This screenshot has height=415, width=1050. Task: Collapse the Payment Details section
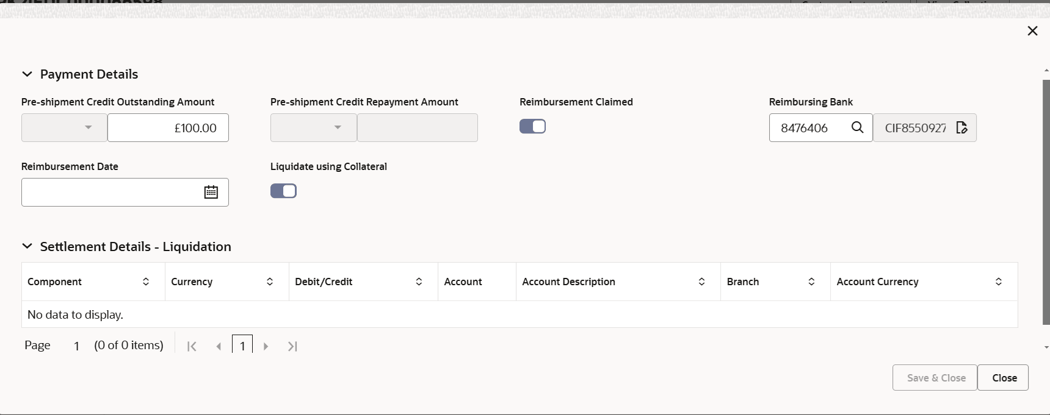coord(27,74)
